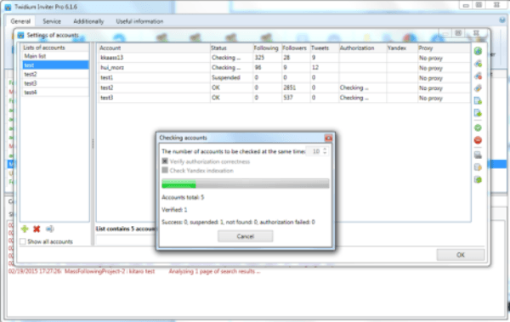This screenshot has width=510, height=322.
Task: Open the Additionally tab
Action: (88, 21)
